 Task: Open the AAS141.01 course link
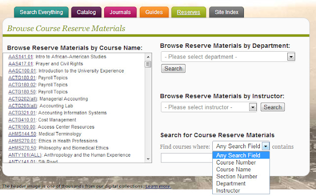pyautogui.click(x=21, y=57)
